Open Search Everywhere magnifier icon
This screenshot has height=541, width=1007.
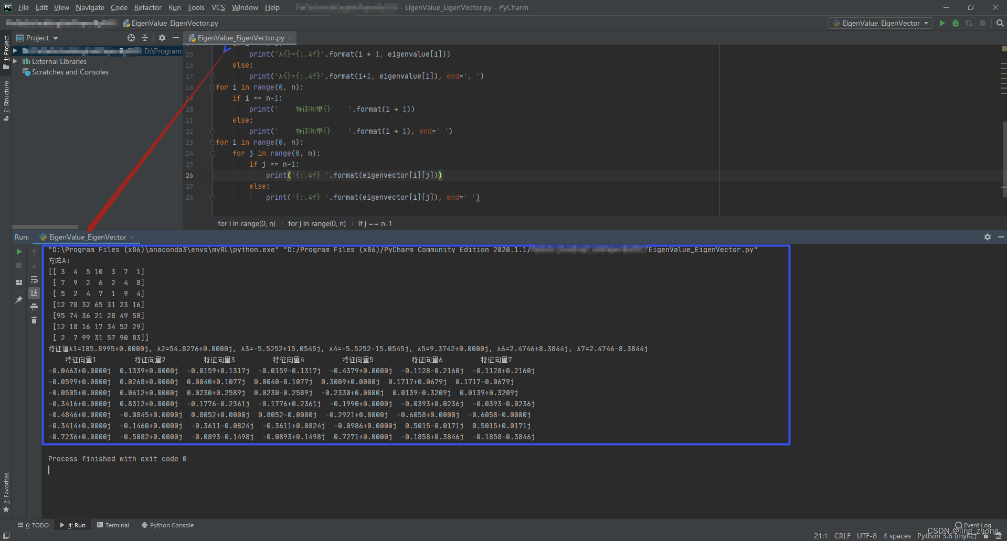point(1000,23)
